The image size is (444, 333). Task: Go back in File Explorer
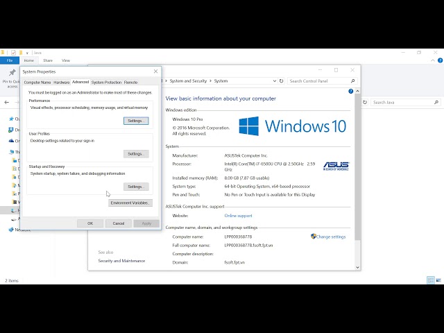[x=7, y=103]
